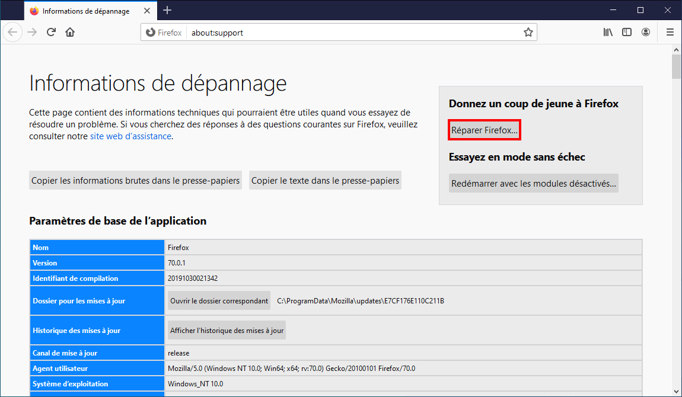Reload the current page
Screen dimensions: 682x397
[x=52, y=32]
